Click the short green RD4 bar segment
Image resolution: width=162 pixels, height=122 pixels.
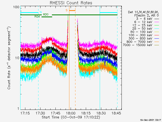pyautogui.click(x=47, y=17)
